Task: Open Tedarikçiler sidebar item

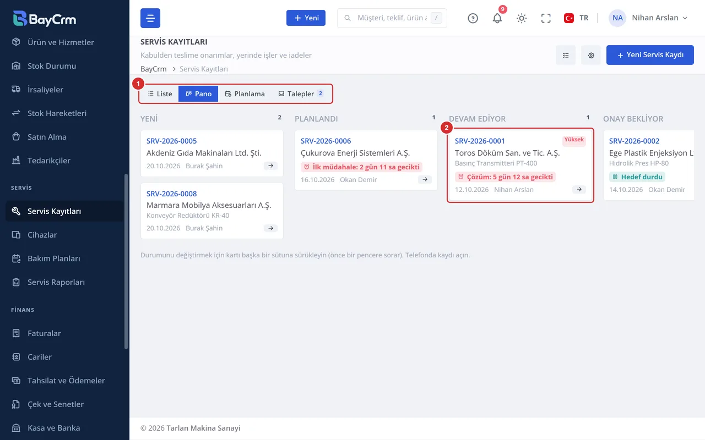Action: click(x=64, y=161)
